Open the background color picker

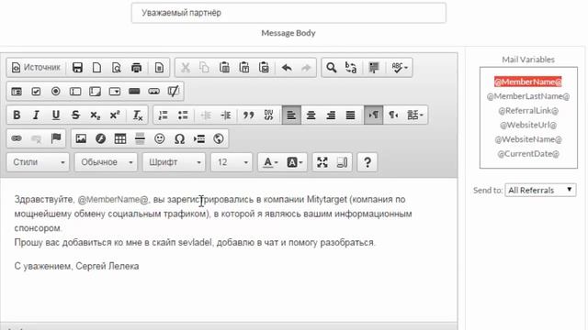click(294, 162)
